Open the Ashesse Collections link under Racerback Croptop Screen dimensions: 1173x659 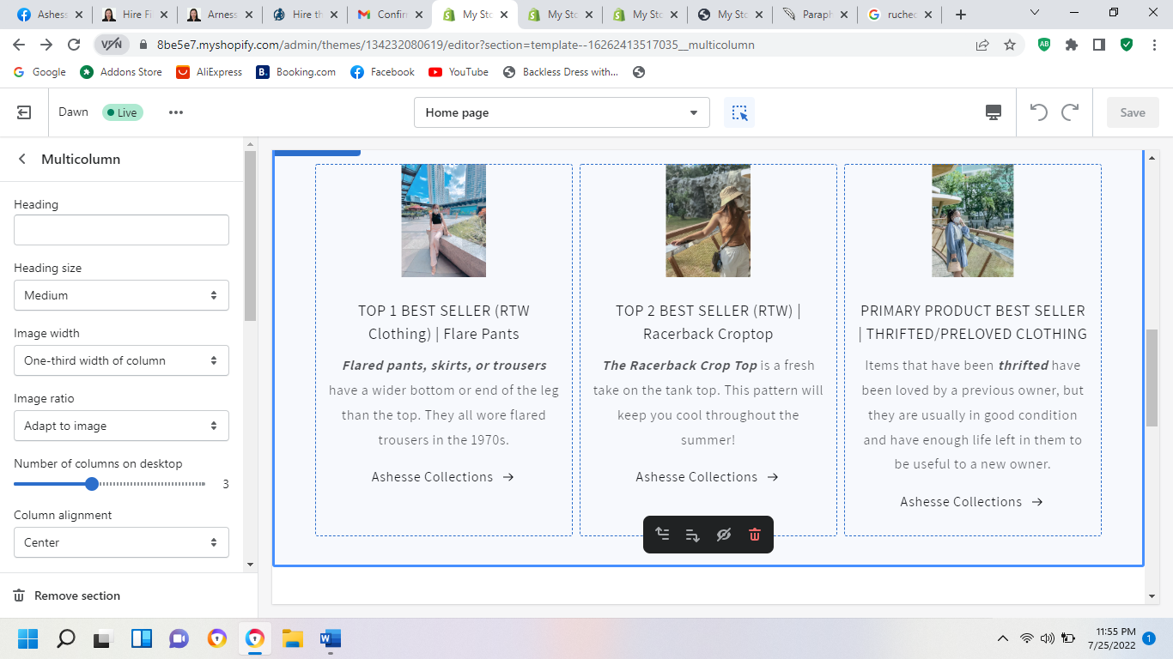pyautogui.click(x=707, y=477)
